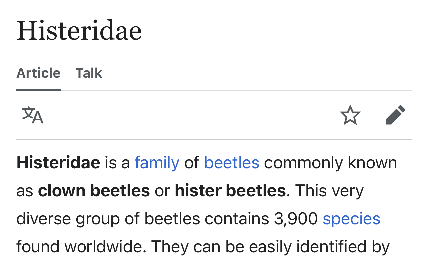This screenshot has height=266, width=428.
Task: Open the "species" link
Action: point(351,219)
